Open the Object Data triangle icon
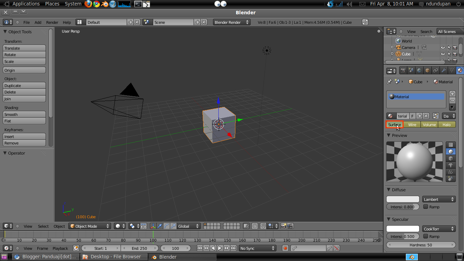Viewport: 464px width, 261px height. (452, 71)
